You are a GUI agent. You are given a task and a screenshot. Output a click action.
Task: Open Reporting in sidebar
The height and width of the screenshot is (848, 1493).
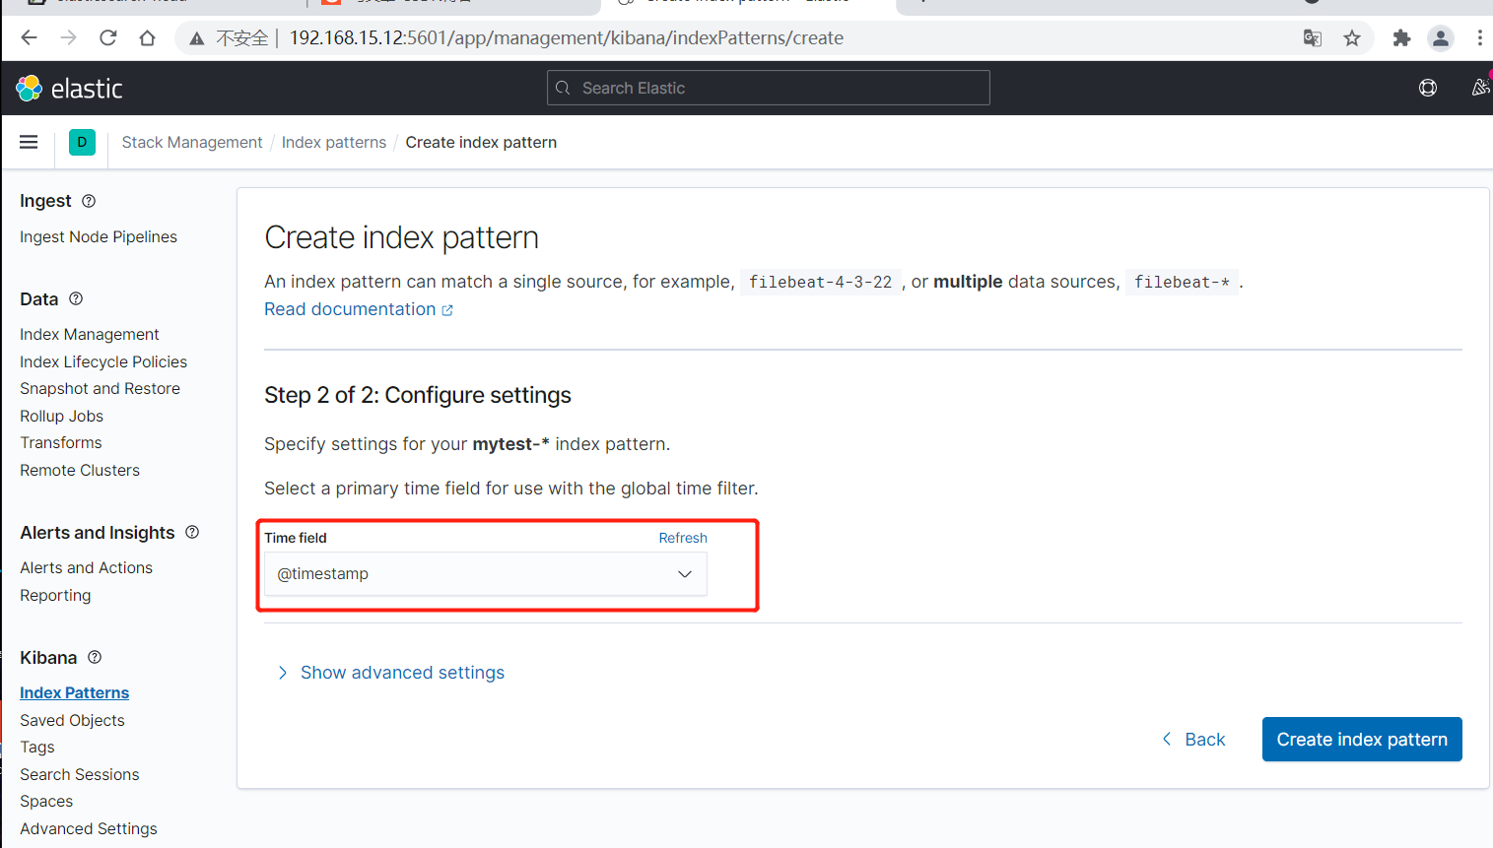tap(55, 596)
